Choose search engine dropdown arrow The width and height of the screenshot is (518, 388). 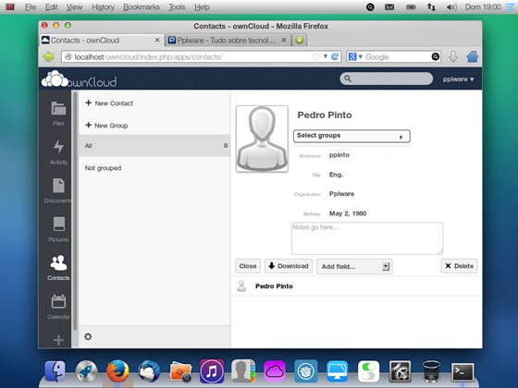click(360, 56)
